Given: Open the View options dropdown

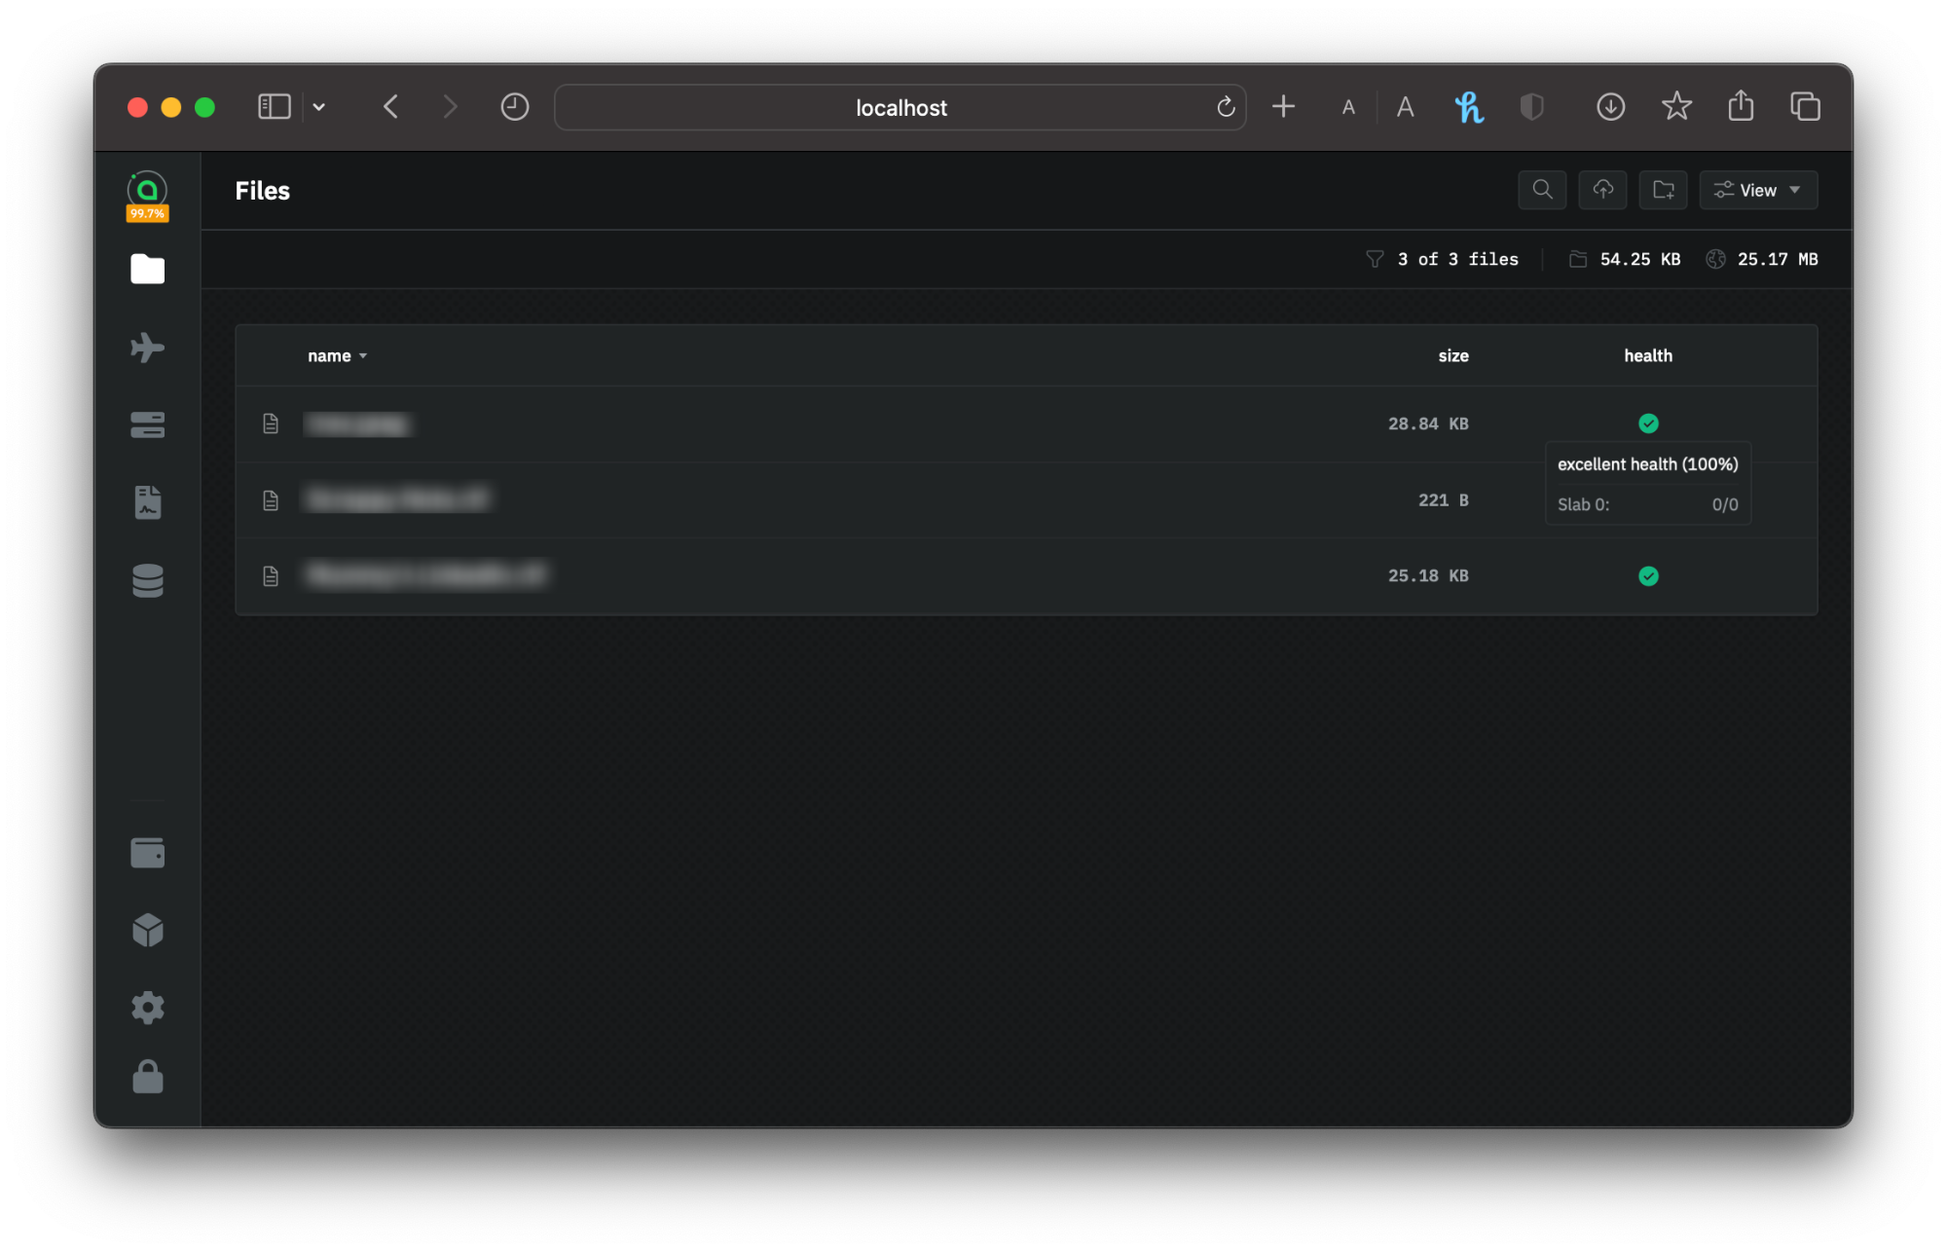Looking at the screenshot, I should click(1757, 190).
